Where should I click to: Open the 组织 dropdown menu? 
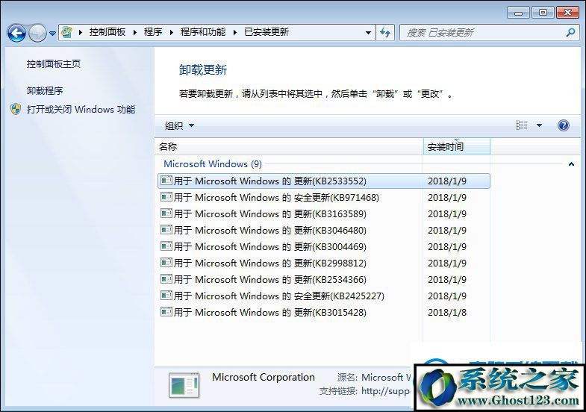[179, 125]
